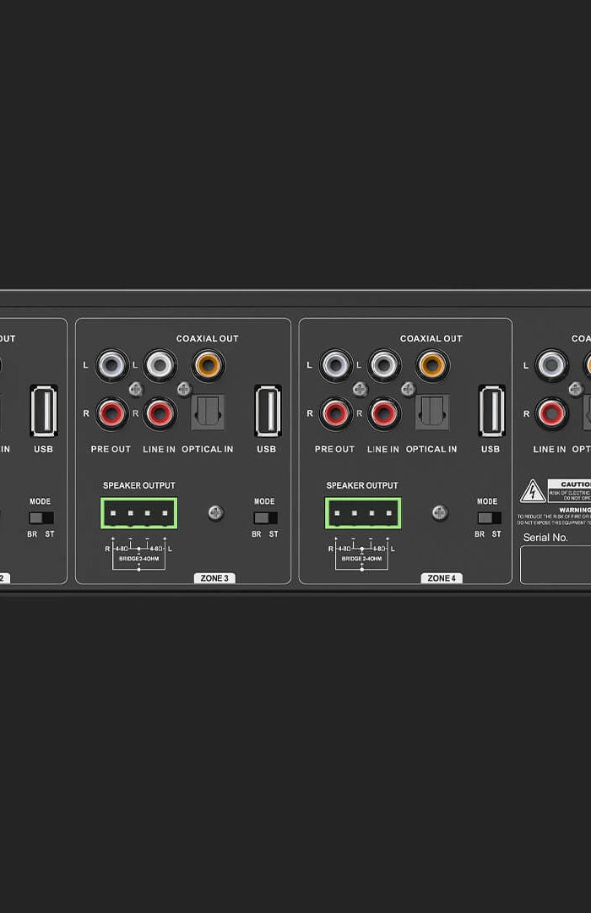Click the Zone 4 USB port
The height and width of the screenshot is (913, 591).
[x=491, y=411]
